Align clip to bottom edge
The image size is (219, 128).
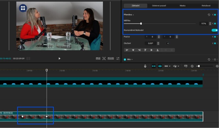(158, 50)
